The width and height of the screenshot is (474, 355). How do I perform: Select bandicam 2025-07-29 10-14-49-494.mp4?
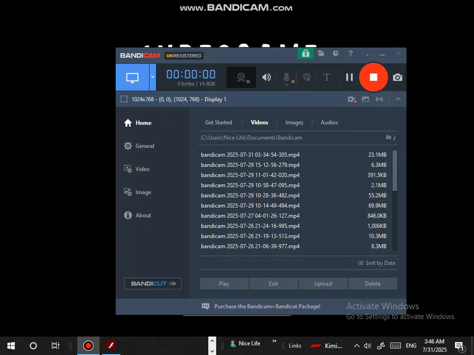pos(293,206)
